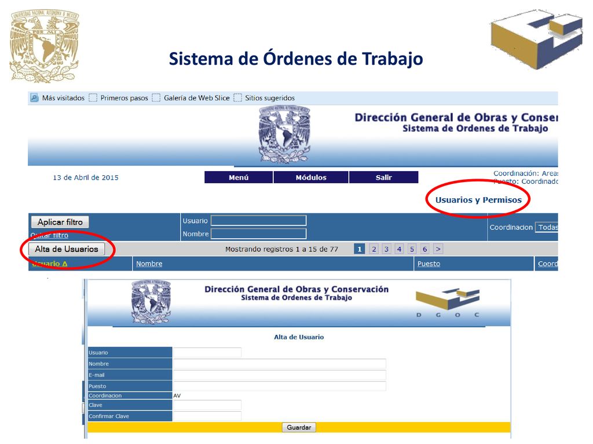The image size is (593, 444).
Task: Click Nombre field in Alta de Usuario form
Action: click(x=280, y=364)
